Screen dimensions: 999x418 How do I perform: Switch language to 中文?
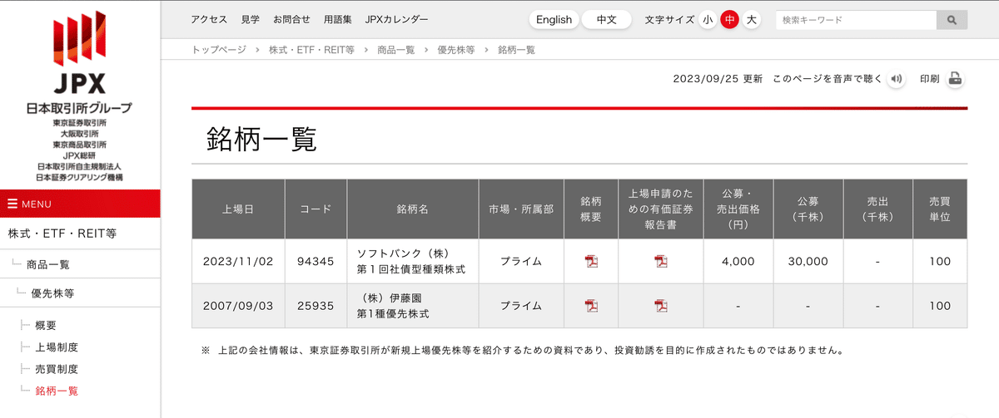[606, 20]
